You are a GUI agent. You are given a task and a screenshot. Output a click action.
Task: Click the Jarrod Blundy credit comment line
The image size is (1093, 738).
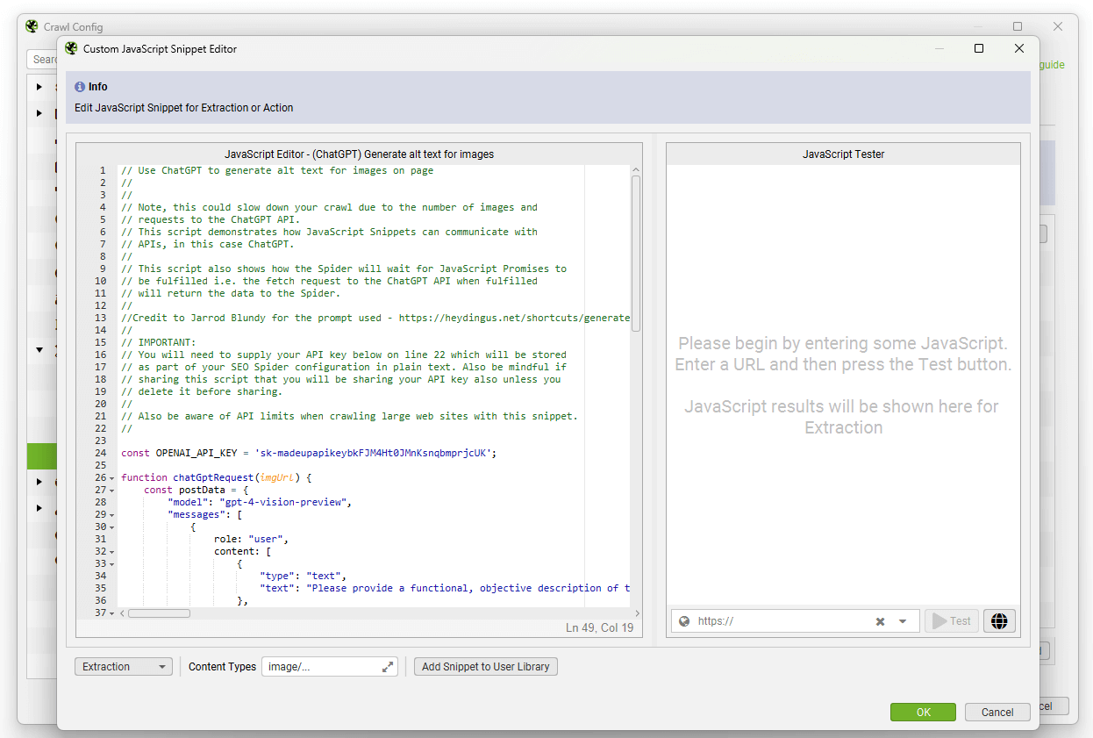(x=375, y=319)
